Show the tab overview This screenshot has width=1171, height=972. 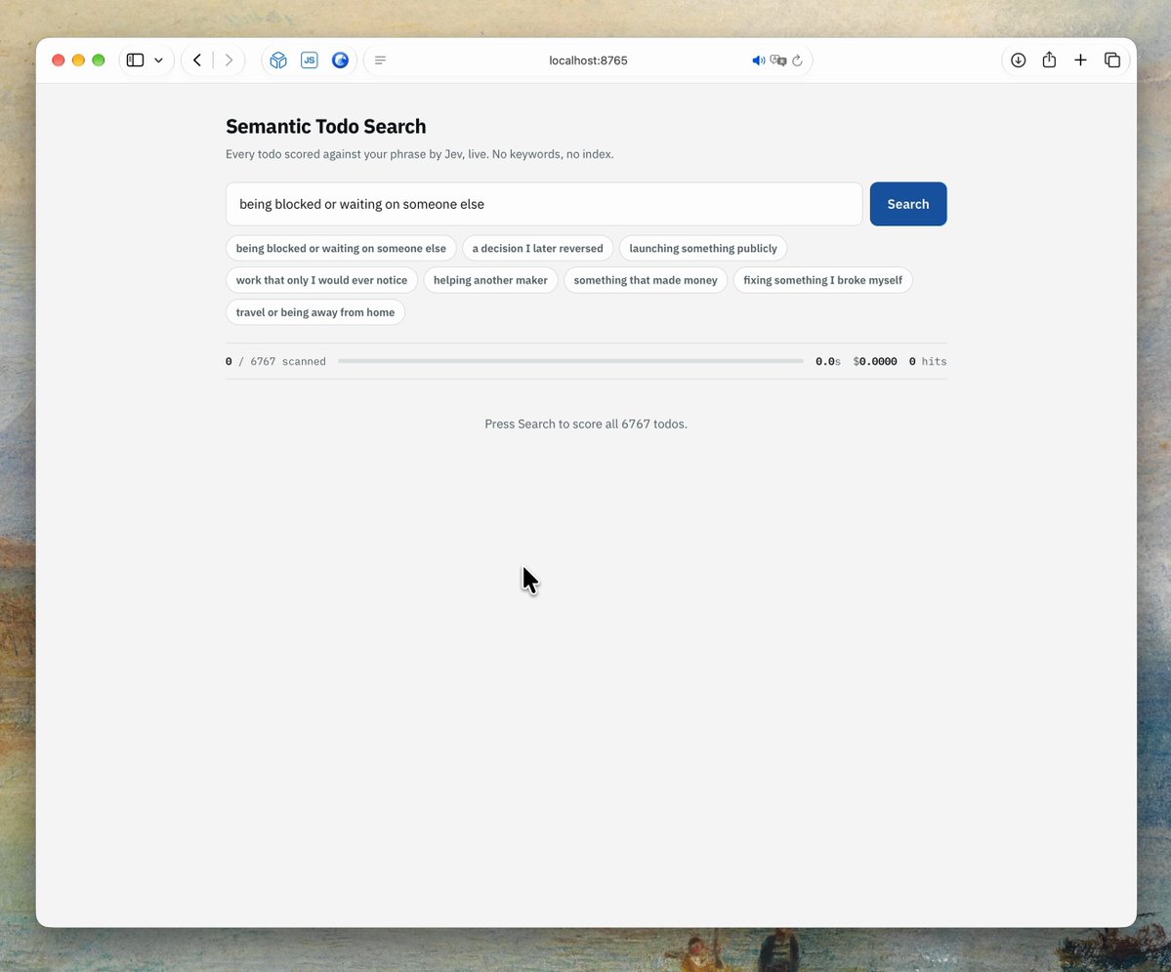[1112, 61]
